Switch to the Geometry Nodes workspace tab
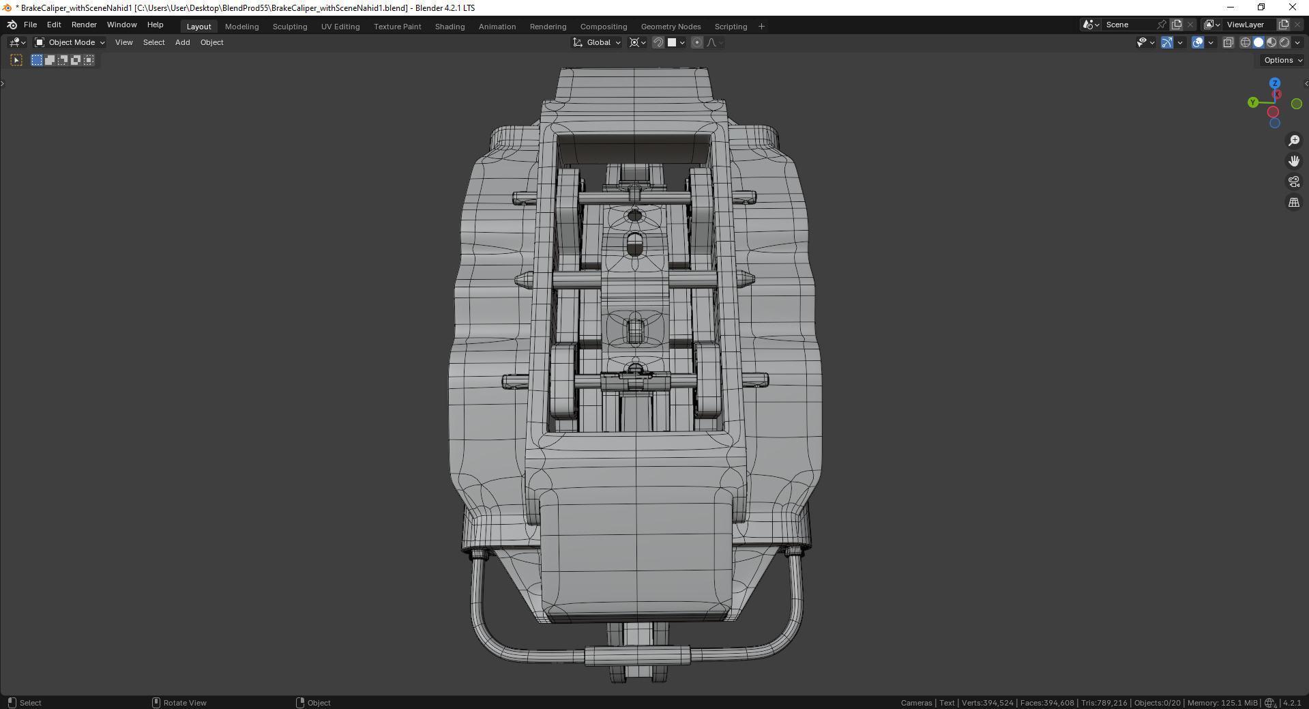The image size is (1309, 709). (671, 27)
